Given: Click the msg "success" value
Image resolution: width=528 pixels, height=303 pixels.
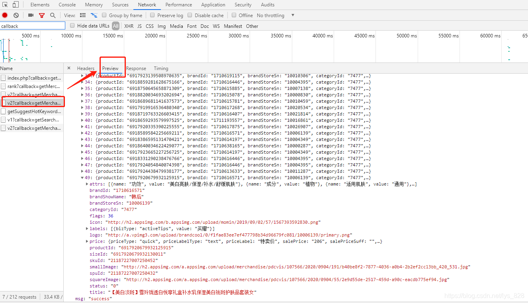Looking at the screenshot, I should pyautogui.click(x=100, y=299).
